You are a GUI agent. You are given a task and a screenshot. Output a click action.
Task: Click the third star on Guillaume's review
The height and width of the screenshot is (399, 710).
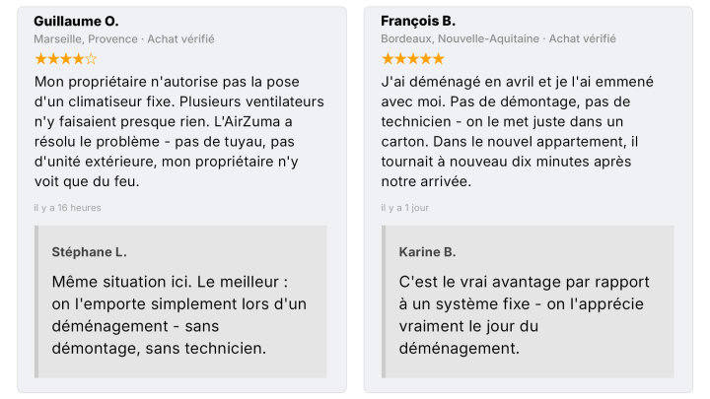click(x=66, y=59)
